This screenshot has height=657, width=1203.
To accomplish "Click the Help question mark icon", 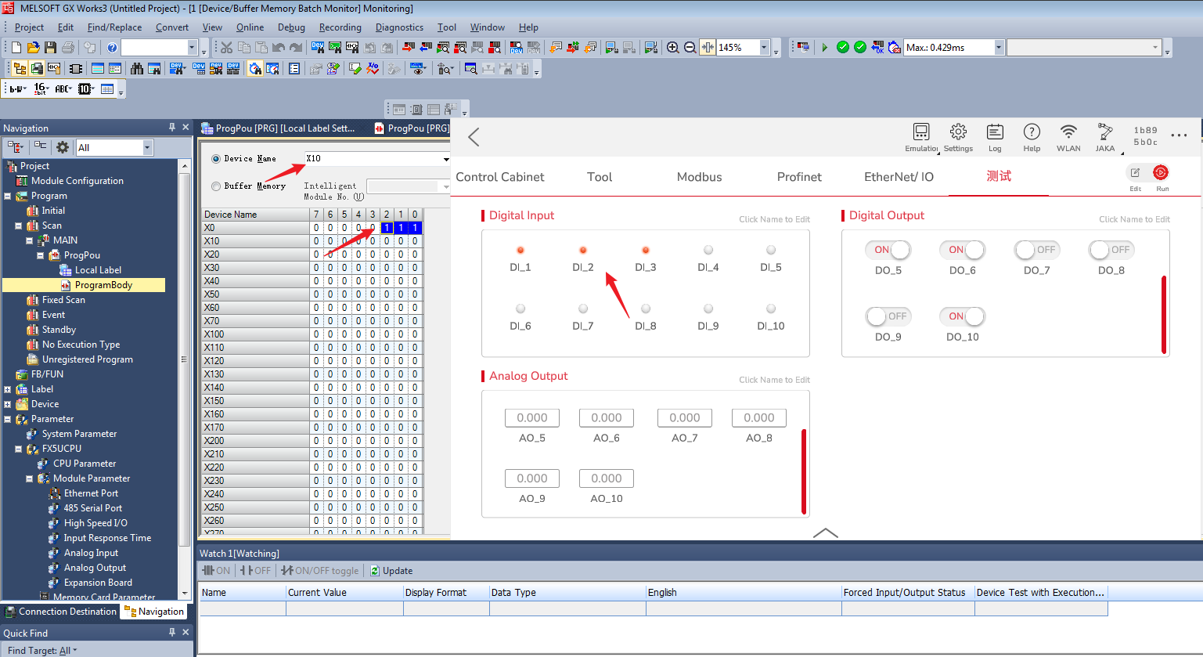I will pyautogui.click(x=1032, y=132).
